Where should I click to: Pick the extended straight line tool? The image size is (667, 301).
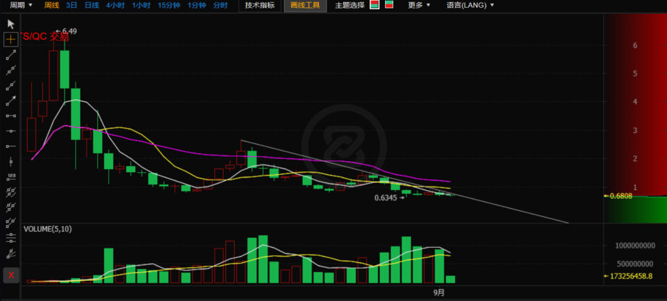pos(11,70)
